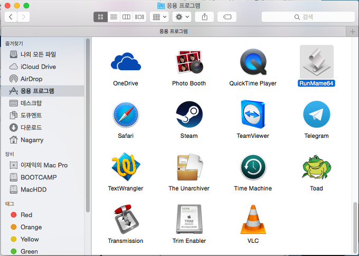Image resolution: width=359 pixels, height=256 pixels.
Task: Click the TeamViewer name label
Action: (x=253, y=136)
